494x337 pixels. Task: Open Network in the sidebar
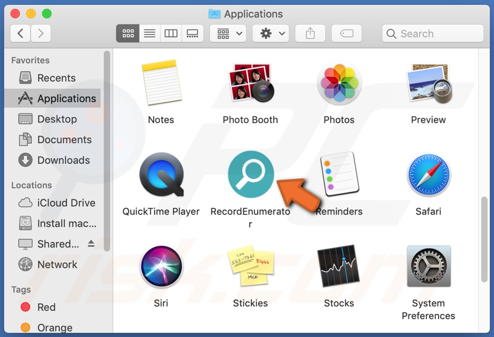[x=54, y=264]
